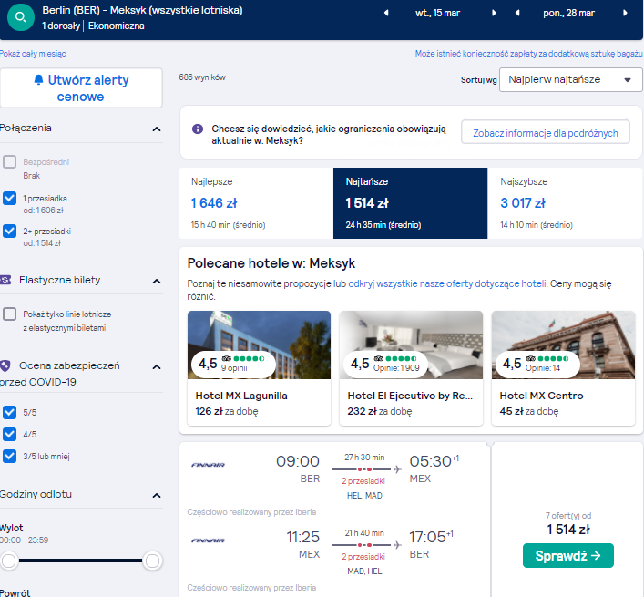Open the green search magnifier icon
Screen dimensions: 644x597
(x=21, y=17)
